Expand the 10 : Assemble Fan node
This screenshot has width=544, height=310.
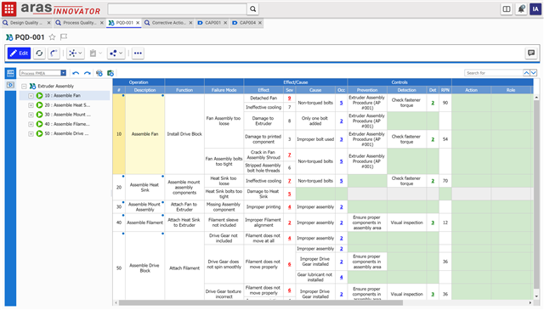click(31, 96)
